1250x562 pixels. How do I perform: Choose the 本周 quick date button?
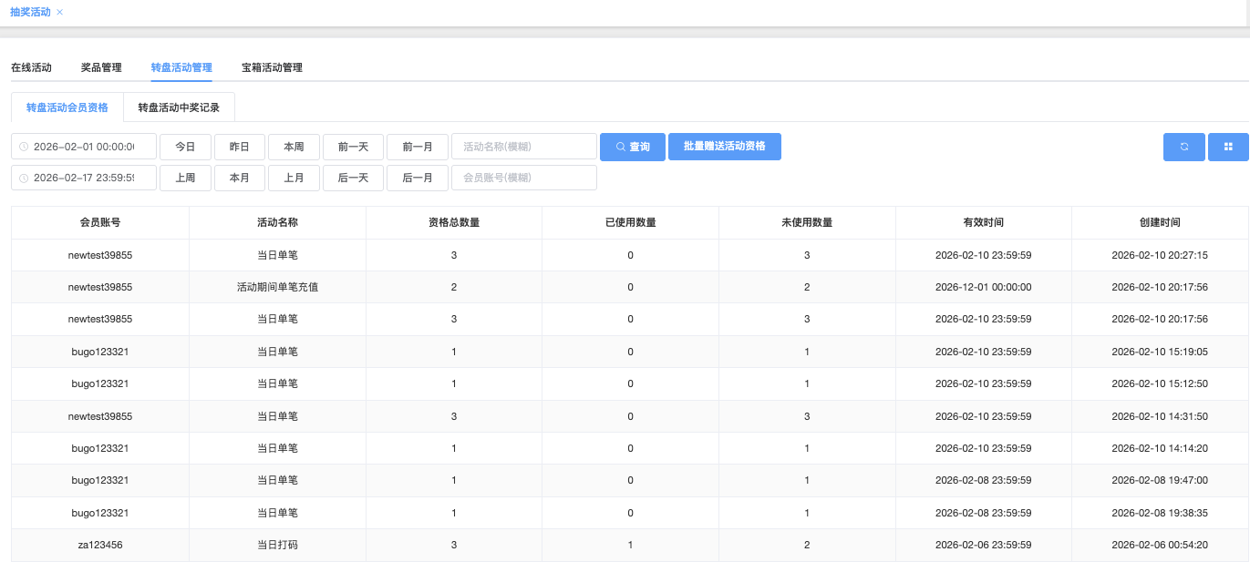click(x=294, y=147)
